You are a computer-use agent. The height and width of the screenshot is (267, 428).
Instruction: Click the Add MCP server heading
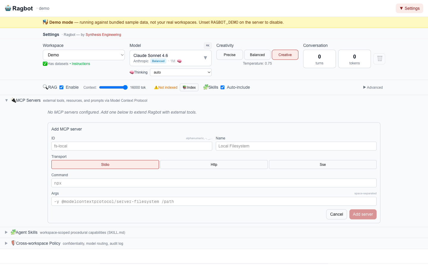(x=67, y=129)
